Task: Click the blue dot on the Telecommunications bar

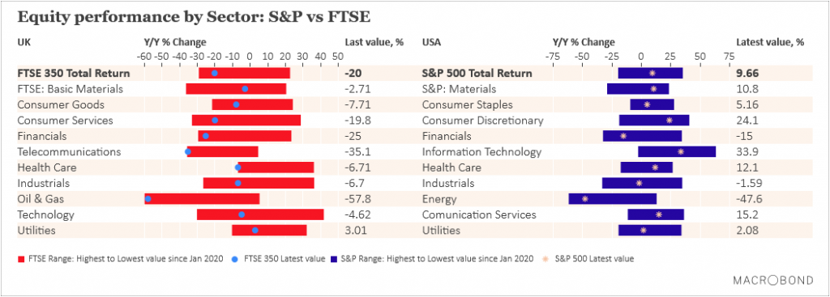Action: click(188, 151)
